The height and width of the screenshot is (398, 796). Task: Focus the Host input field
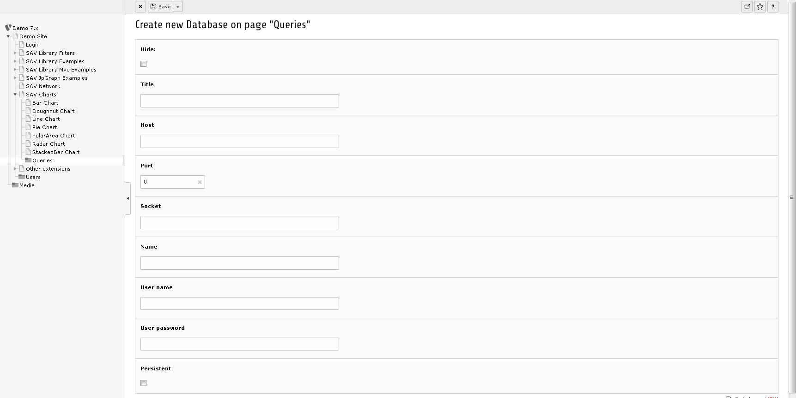(x=240, y=142)
